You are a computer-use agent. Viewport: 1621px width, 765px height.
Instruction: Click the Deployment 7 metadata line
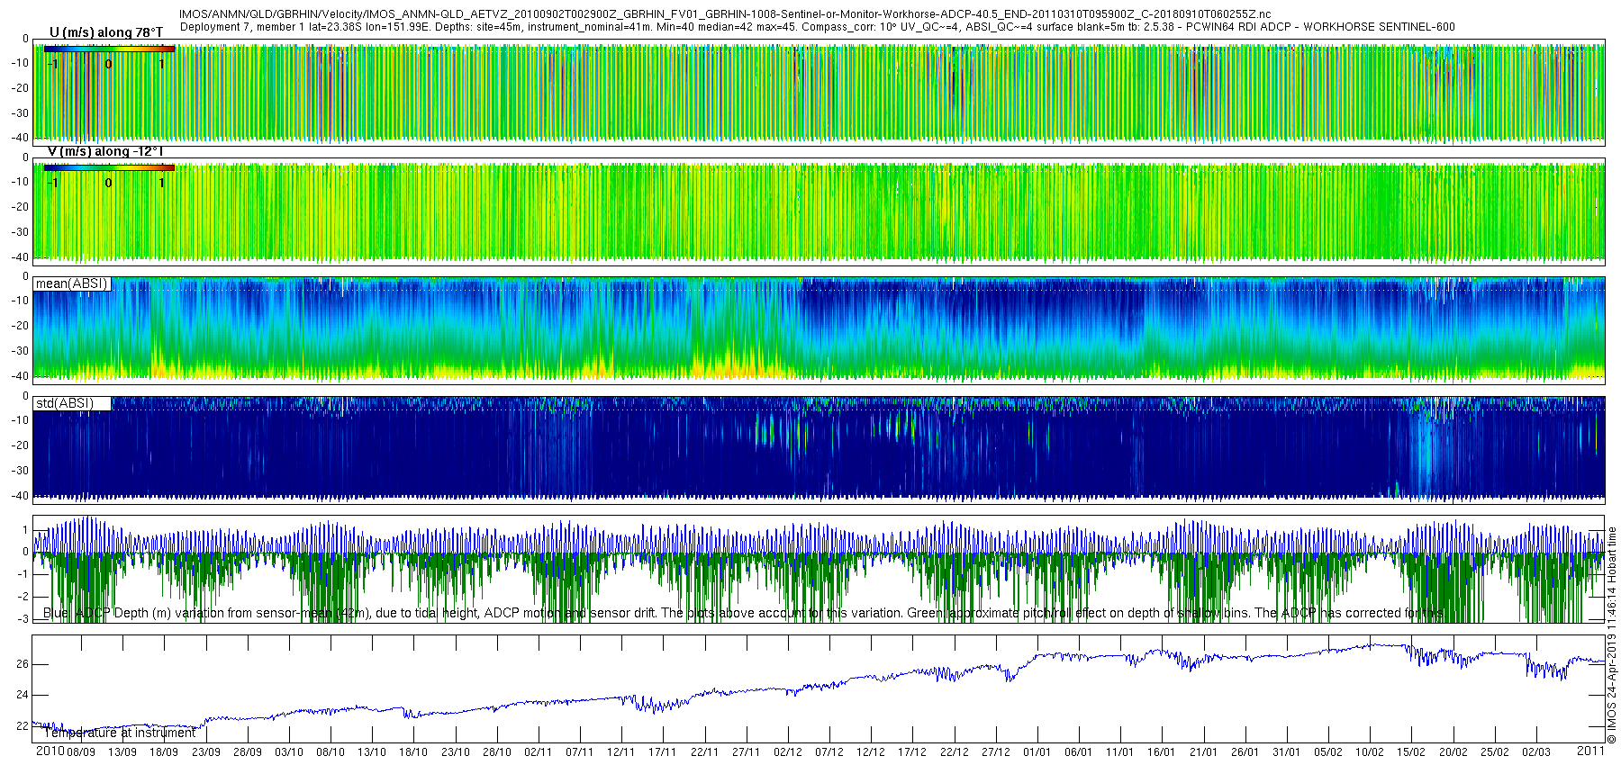[817, 27]
